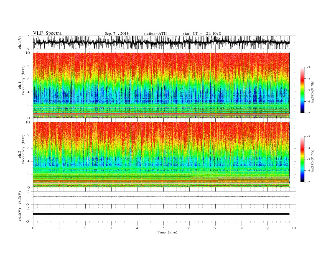This screenshot has height=256, width=331.
Task: Click time axis end tick label "10"
Action: (x=294, y=228)
